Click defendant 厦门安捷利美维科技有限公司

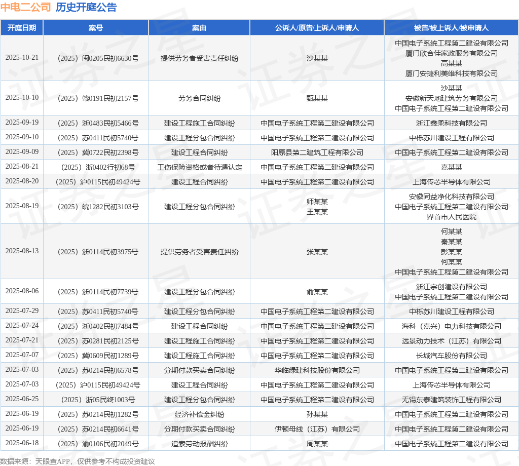452,73
